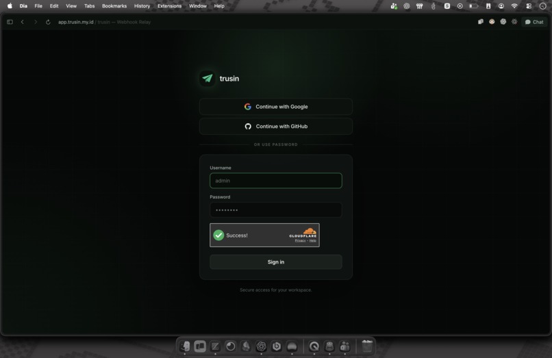
Task: Open QuickTime Player from Dock
Action: [314, 346]
